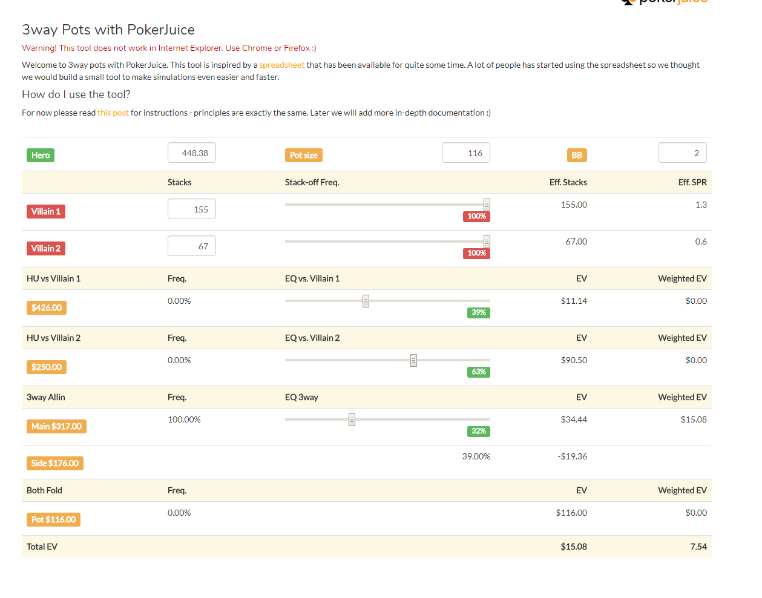Viewport: 762px width, 598px height.
Task: Click the 39.00% side pot equity
Action: tap(476, 456)
